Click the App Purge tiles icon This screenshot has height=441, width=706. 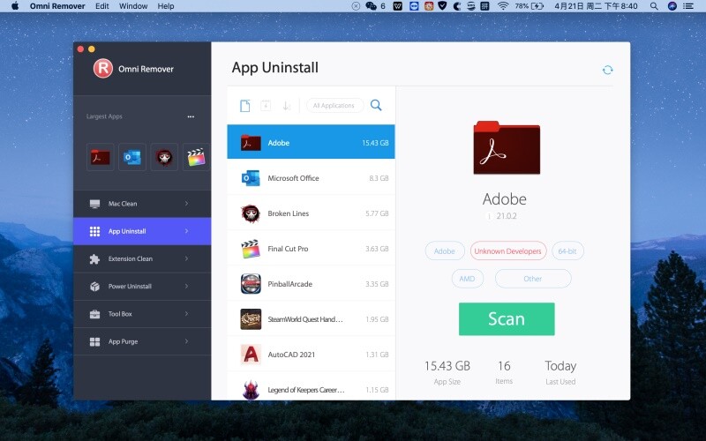pos(94,341)
